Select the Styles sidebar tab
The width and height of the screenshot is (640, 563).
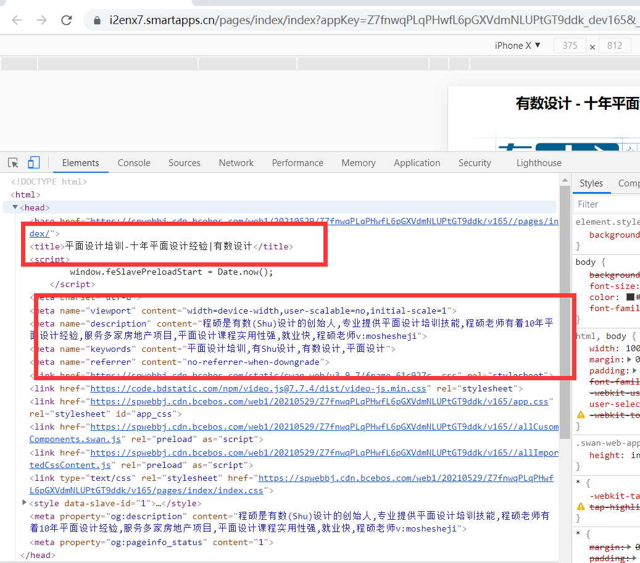(591, 183)
